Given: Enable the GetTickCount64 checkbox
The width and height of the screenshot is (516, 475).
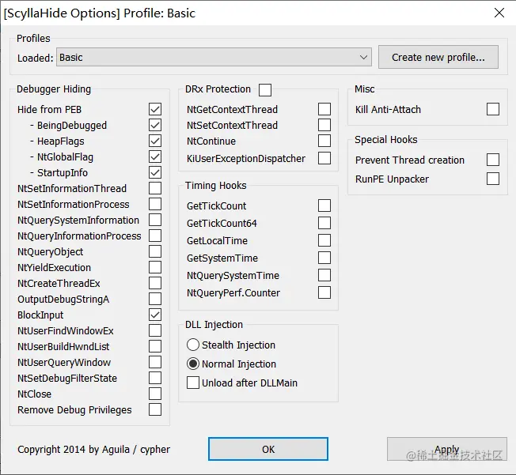Looking at the screenshot, I should tap(324, 223).
